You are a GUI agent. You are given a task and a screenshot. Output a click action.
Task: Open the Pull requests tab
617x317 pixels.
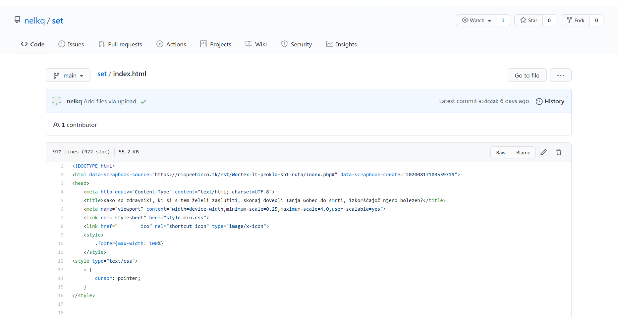[x=120, y=44]
